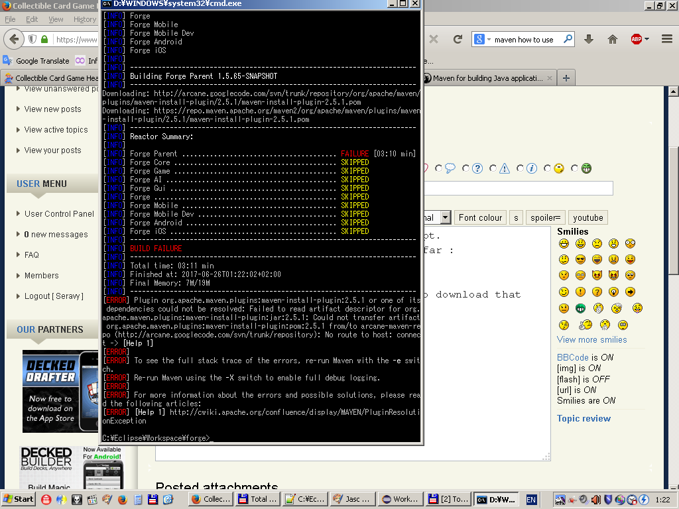
Task: Insert the sunglasses cool smiley
Action: tap(581, 259)
